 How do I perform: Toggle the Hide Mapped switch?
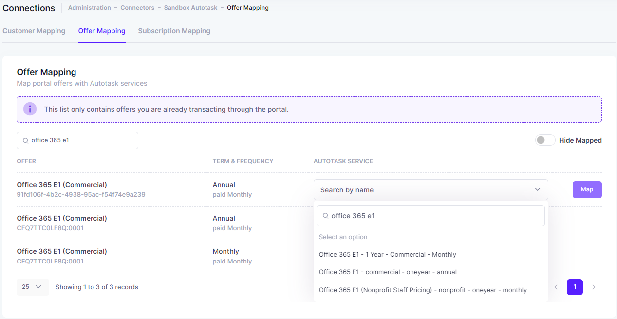click(x=545, y=140)
